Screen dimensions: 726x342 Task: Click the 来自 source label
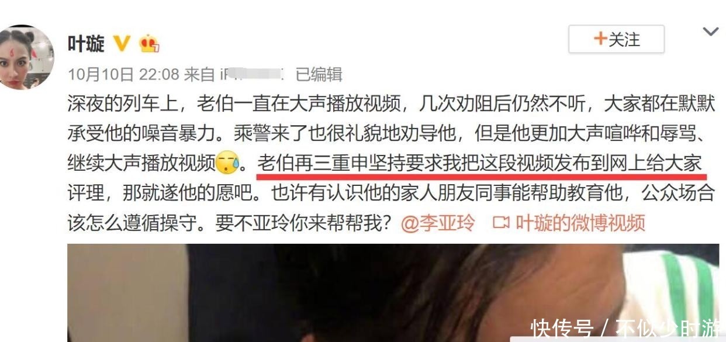tap(200, 74)
